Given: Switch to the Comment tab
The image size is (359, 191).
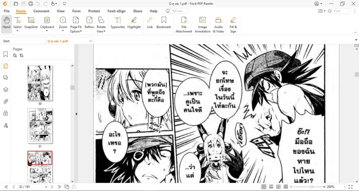Looking at the screenshot, I should [41, 11].
